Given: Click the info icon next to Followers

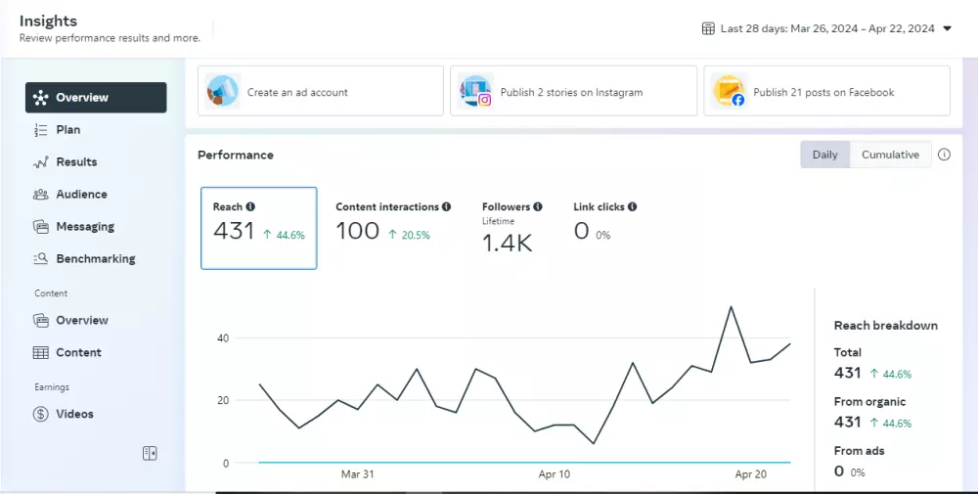Looking at the screenshot, I should 538,206.
